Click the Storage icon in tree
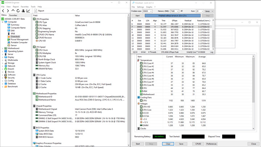This screenshot has width=261, height=147. pyautogui.click(x=6, y=63)
